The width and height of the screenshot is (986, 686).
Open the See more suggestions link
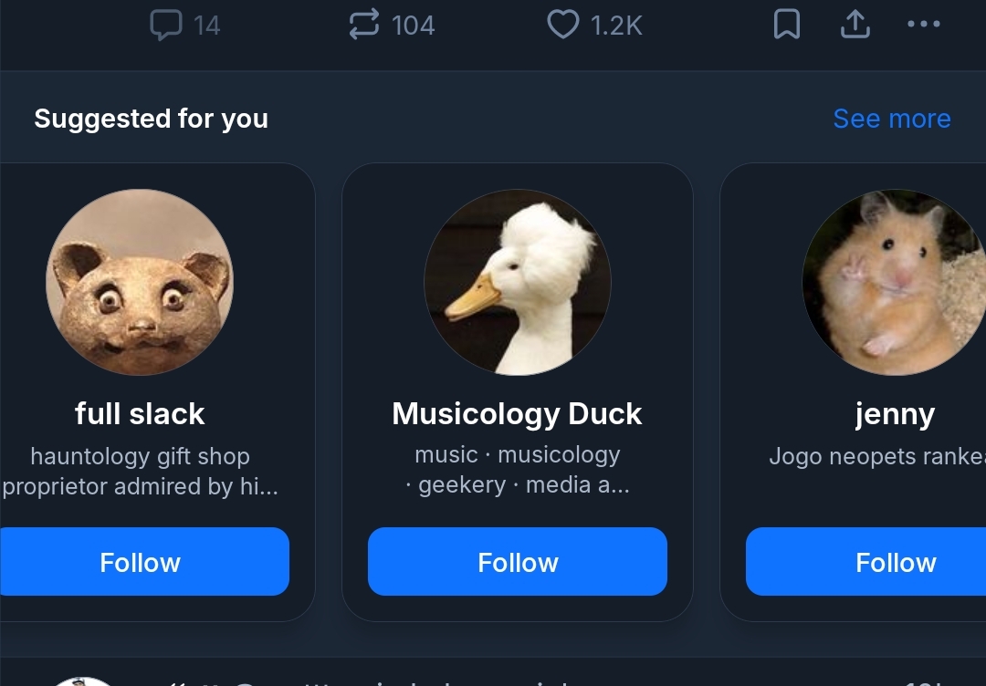[891, 119]
